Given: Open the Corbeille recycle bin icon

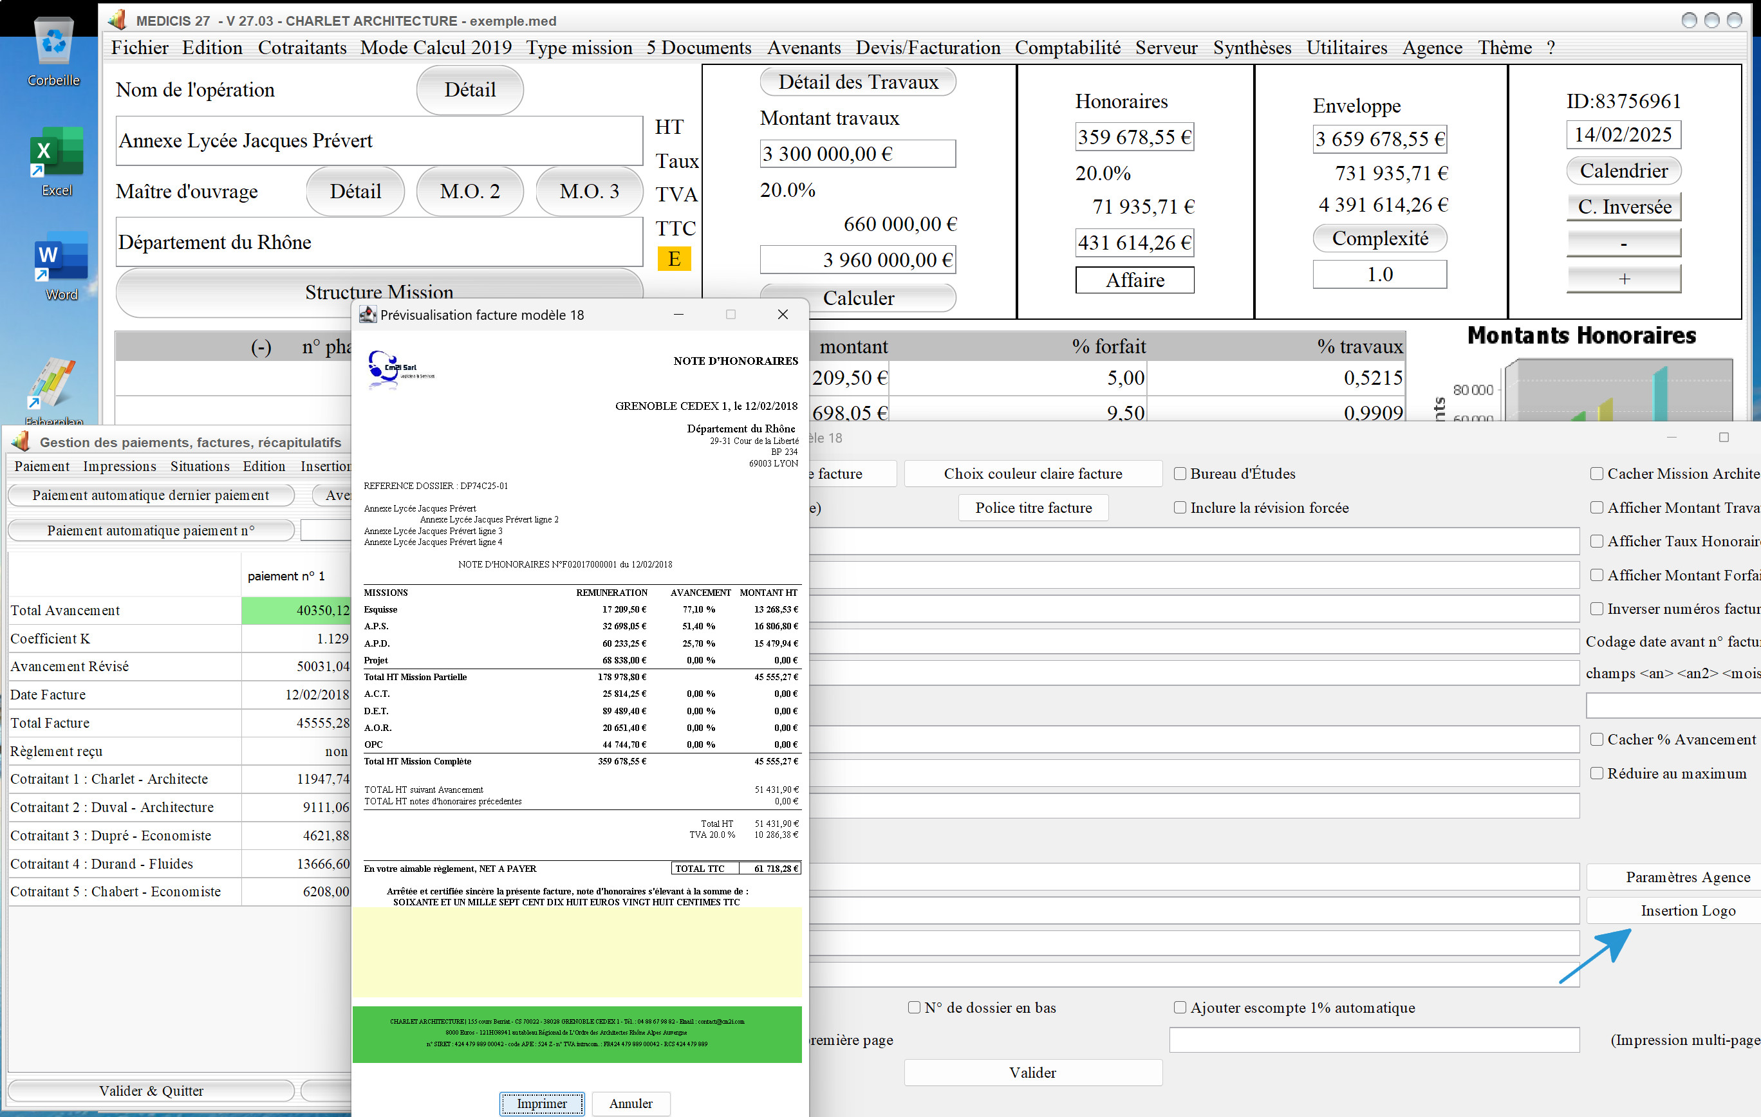Looking at the screenshot, I should (53, 42).
